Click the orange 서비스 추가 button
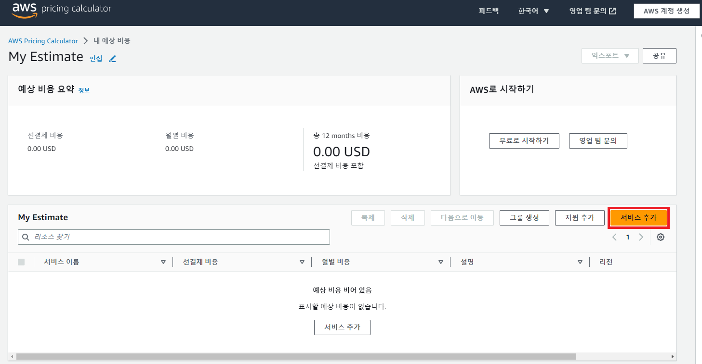Viewport: 702px width, 364px height. 638,218
